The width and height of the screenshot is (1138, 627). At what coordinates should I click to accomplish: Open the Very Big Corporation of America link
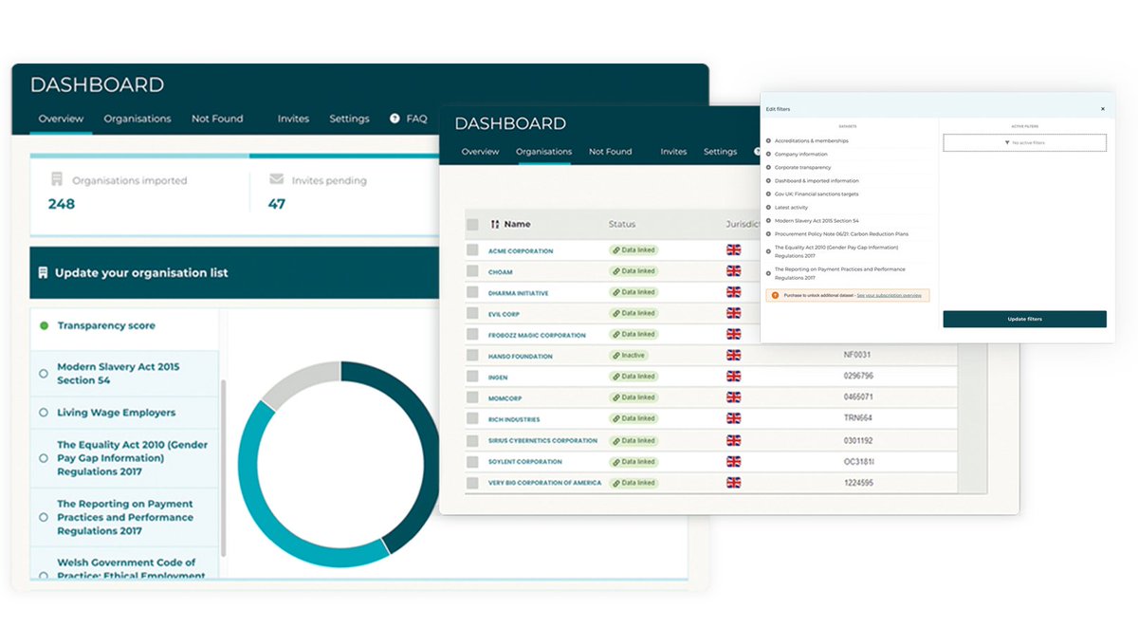tap(545, 484)
